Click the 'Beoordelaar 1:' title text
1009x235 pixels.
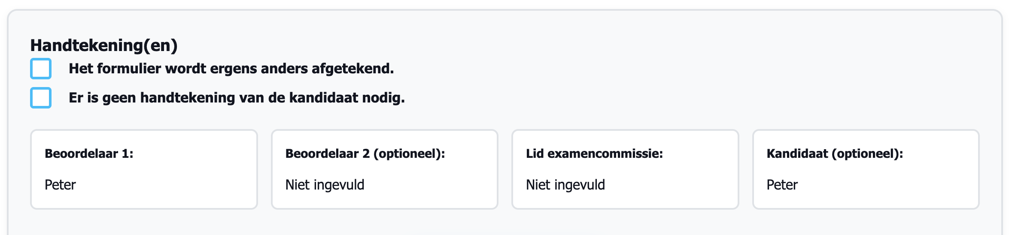(x=89, y=154)
